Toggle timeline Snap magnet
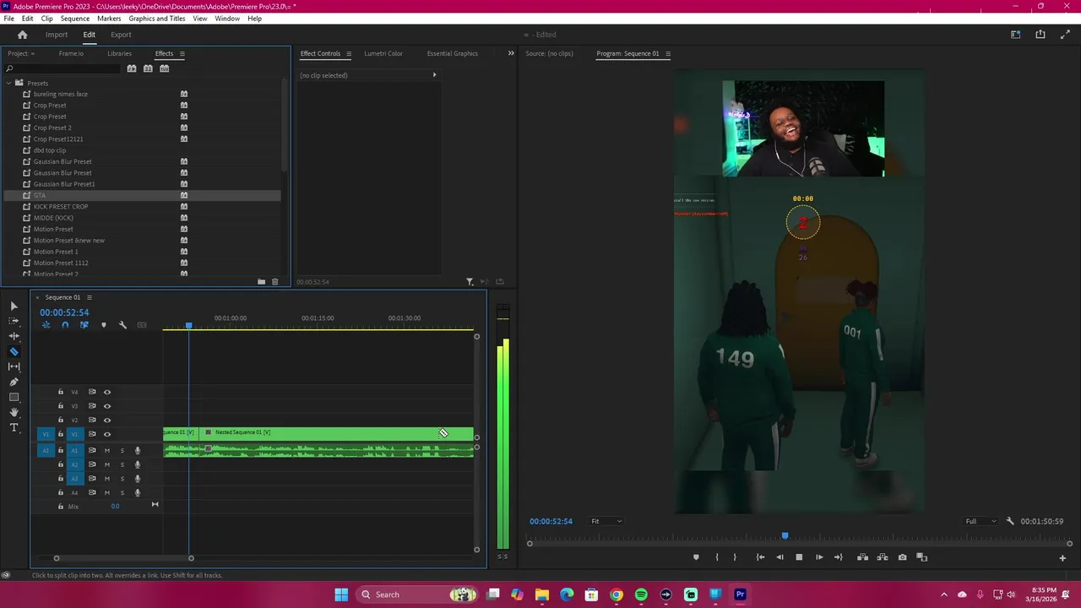This screenshot has width=1081, height=608. click(65, 325)
